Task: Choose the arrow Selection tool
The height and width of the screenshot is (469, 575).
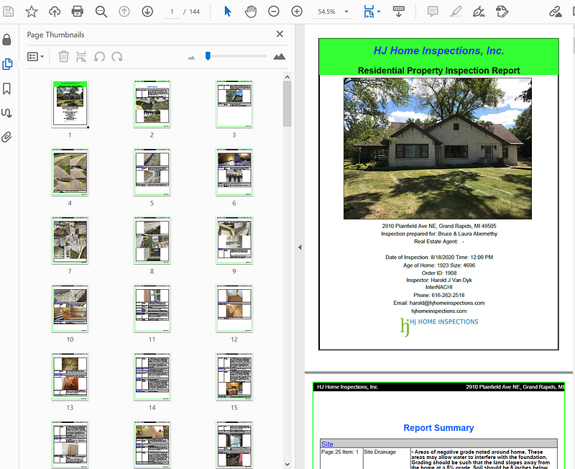Action: point(228,12)
